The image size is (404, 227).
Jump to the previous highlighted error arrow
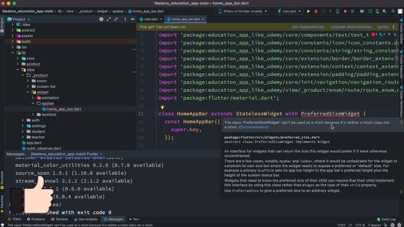coord(389,35)
